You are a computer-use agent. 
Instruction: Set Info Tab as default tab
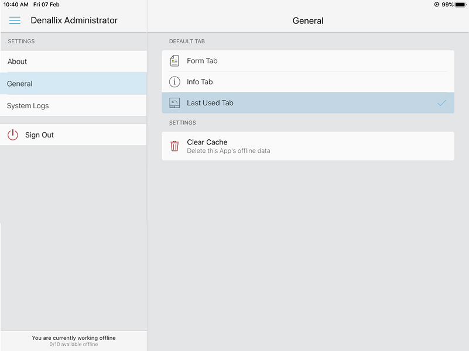click(308, 82)
